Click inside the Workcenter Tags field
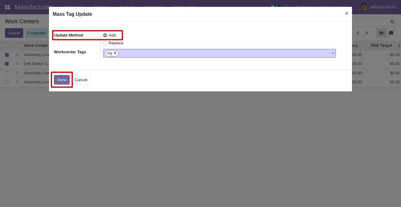The width and height of the screenshot is (401, 207). pyautogui.click(x=219, y=53)
